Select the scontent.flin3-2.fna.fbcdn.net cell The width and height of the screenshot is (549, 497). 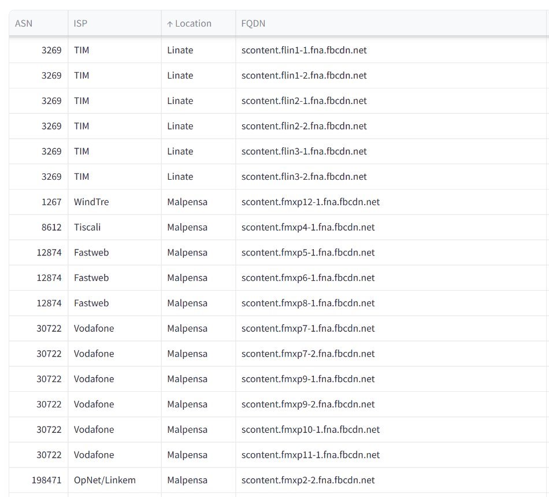click(x=304, y=177)
